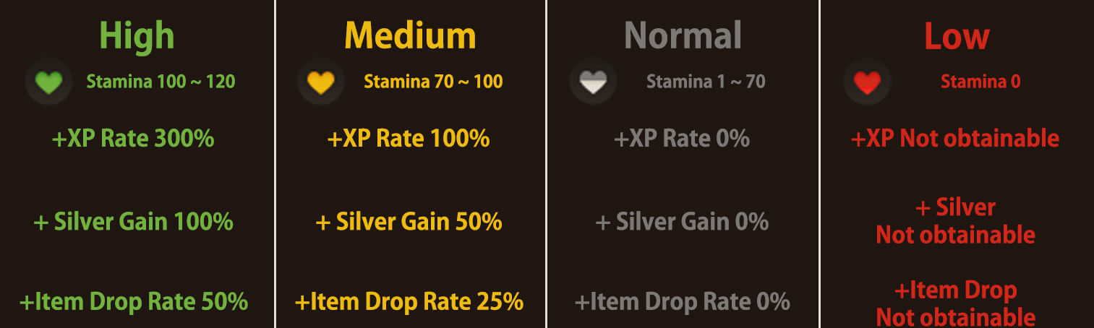Select the Medium stamina tier heading

click(x=410, y=35)
